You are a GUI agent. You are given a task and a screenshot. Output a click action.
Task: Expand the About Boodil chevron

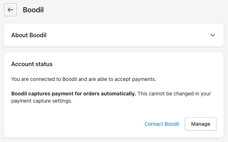tap(212, 35)
